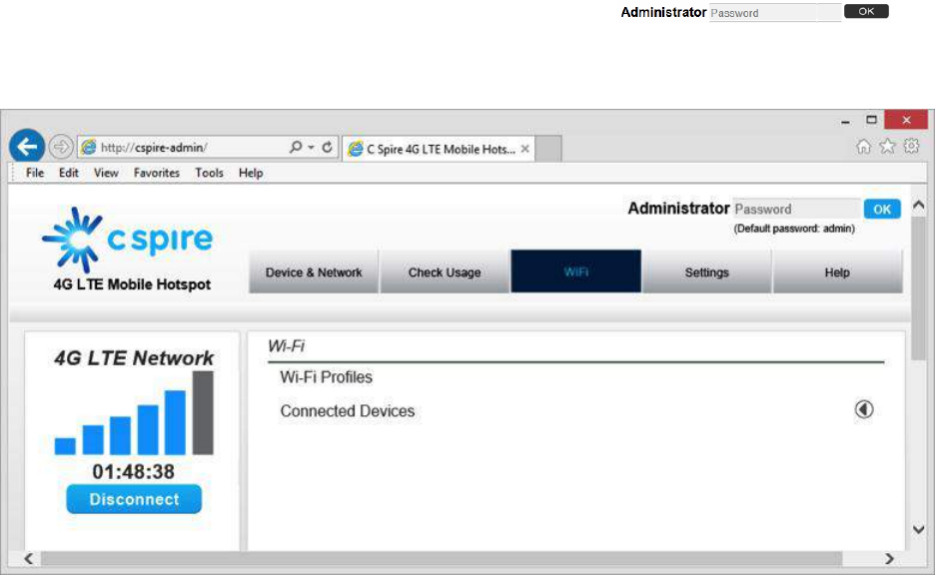Open Favorites using the star icon
The width and height of the screenshot is (935, 575).
[x=887, y=146]
